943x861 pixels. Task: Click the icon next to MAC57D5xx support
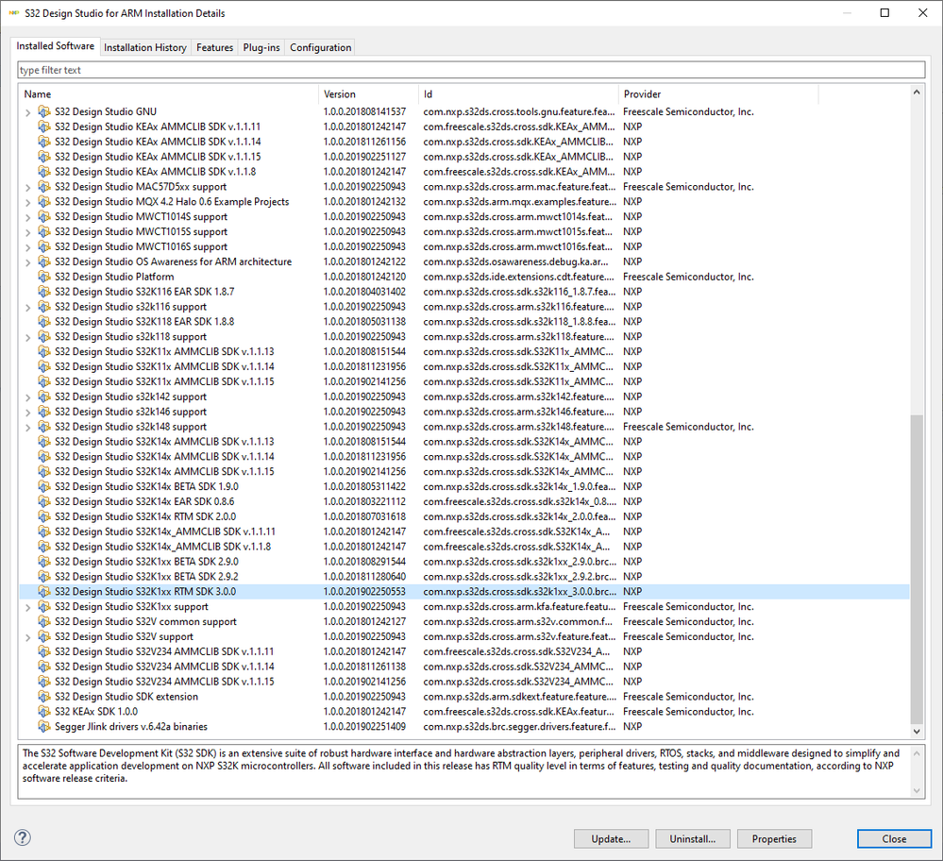pyautogui.click(x=44, y=187)
